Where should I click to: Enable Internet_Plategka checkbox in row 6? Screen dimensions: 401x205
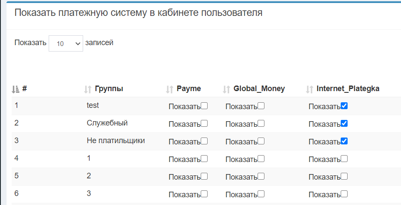tap(344, 194)
